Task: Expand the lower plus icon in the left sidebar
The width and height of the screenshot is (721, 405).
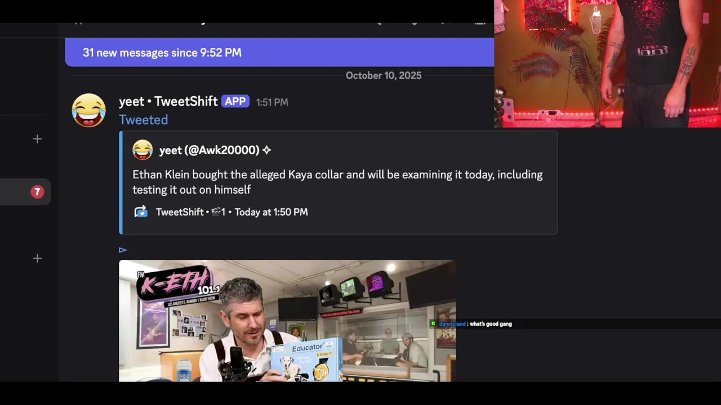Action: [37, 258]
